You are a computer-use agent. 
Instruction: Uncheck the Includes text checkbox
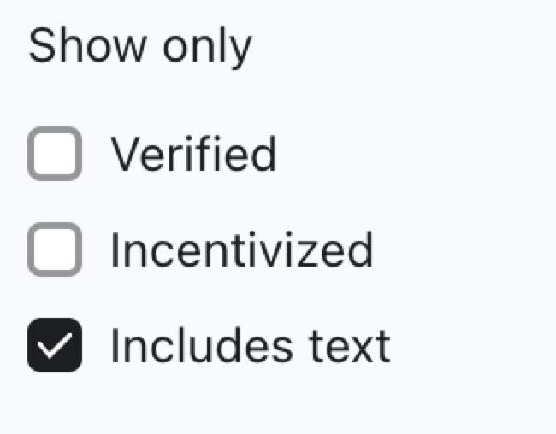coord(55,345)
